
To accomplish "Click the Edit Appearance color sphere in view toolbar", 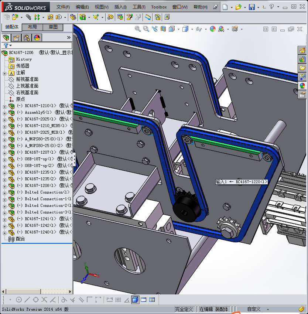I will tap(212, 29).
